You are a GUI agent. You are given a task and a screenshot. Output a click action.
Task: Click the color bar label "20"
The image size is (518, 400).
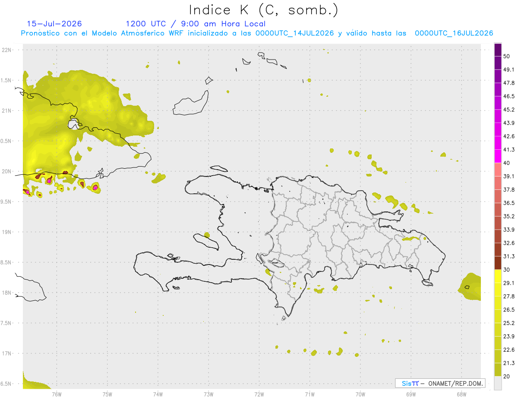pos(507,376)
